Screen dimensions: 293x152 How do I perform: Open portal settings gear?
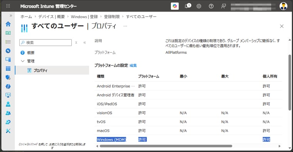click(199, 6)
